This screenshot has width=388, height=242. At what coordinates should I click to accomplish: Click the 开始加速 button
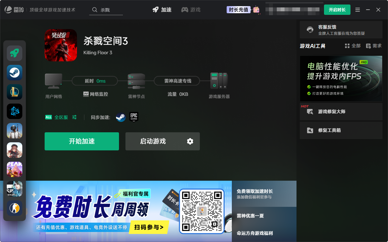tap(81, 141)
